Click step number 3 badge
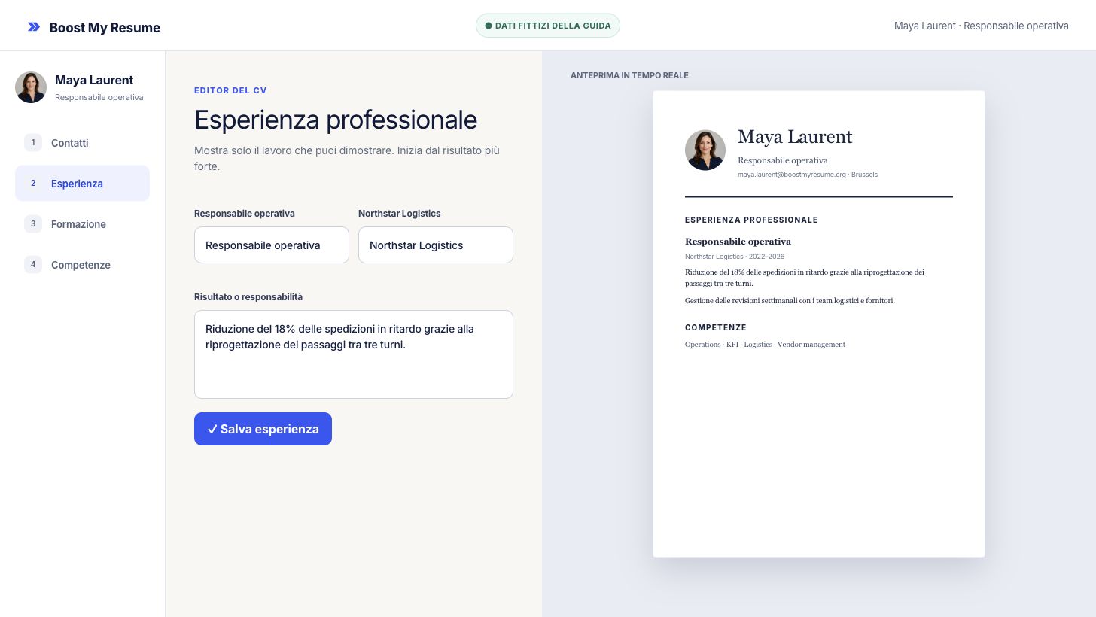 pyautogui.click(x=33, y=223)
